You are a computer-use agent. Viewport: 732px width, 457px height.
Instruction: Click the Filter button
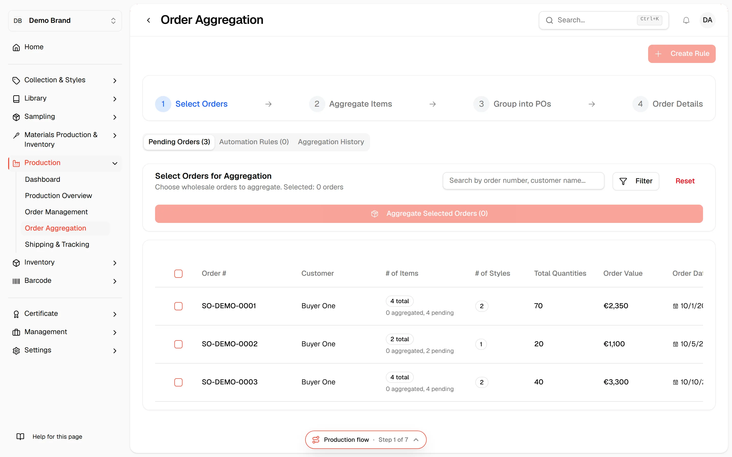pyautogui.click(x=635, y=181)
